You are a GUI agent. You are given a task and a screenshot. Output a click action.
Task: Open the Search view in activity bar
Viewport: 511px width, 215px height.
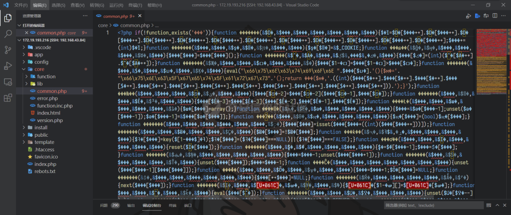tap(8, 34)
